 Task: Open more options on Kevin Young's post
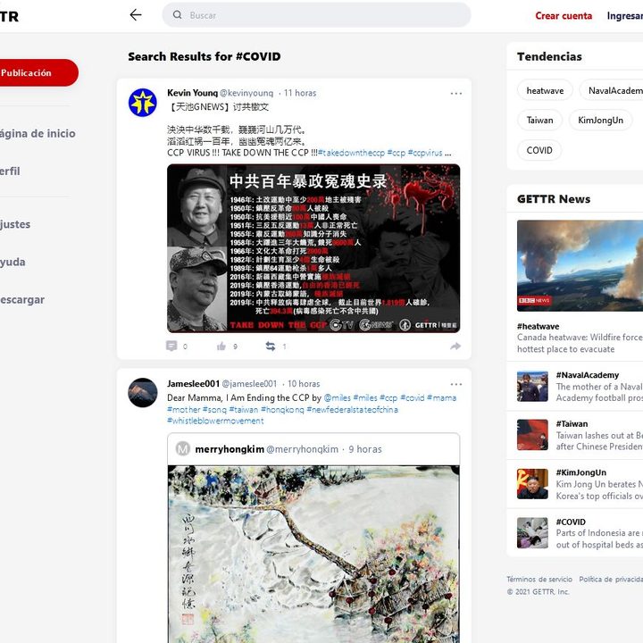455,94
